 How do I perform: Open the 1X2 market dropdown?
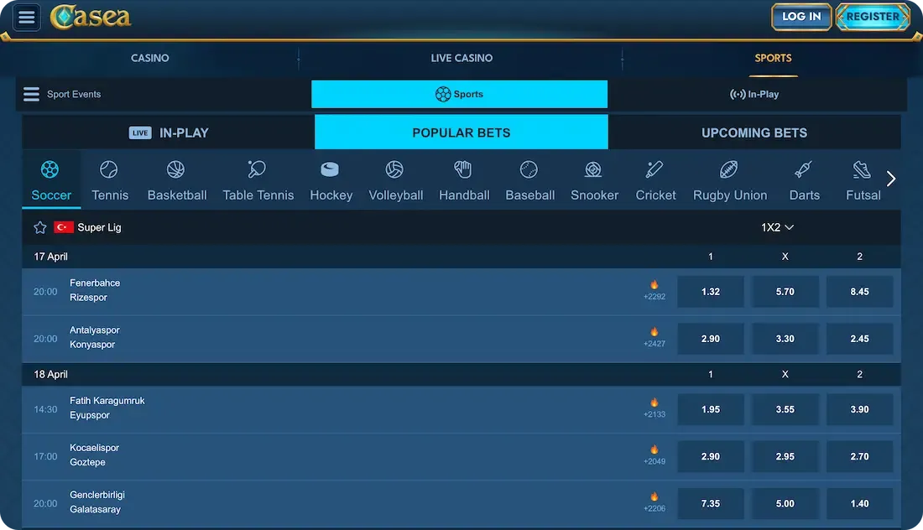coord(777,227)
